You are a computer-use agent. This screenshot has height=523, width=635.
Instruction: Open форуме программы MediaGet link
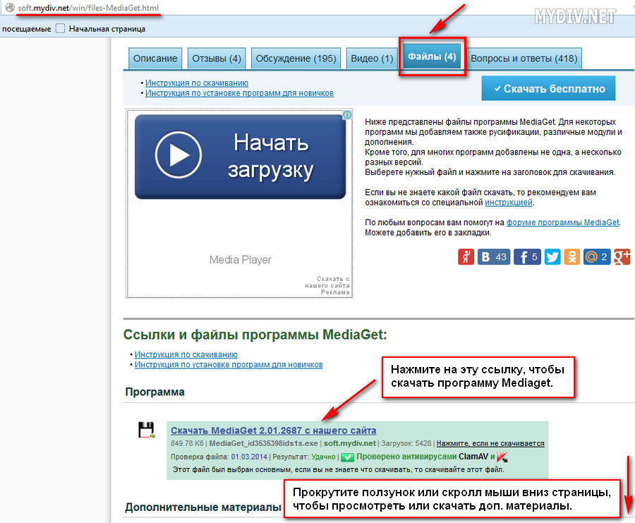[x=562, y=222]
